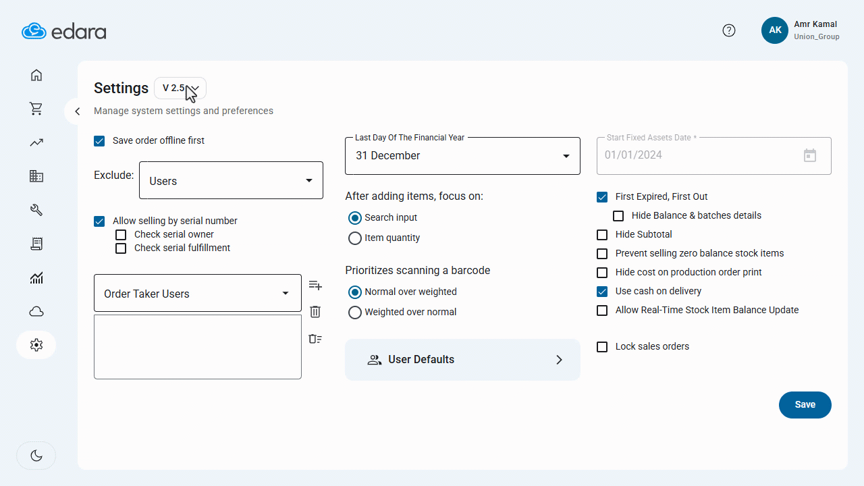Open the trending chart sidebar icon

tap(36, 142)
